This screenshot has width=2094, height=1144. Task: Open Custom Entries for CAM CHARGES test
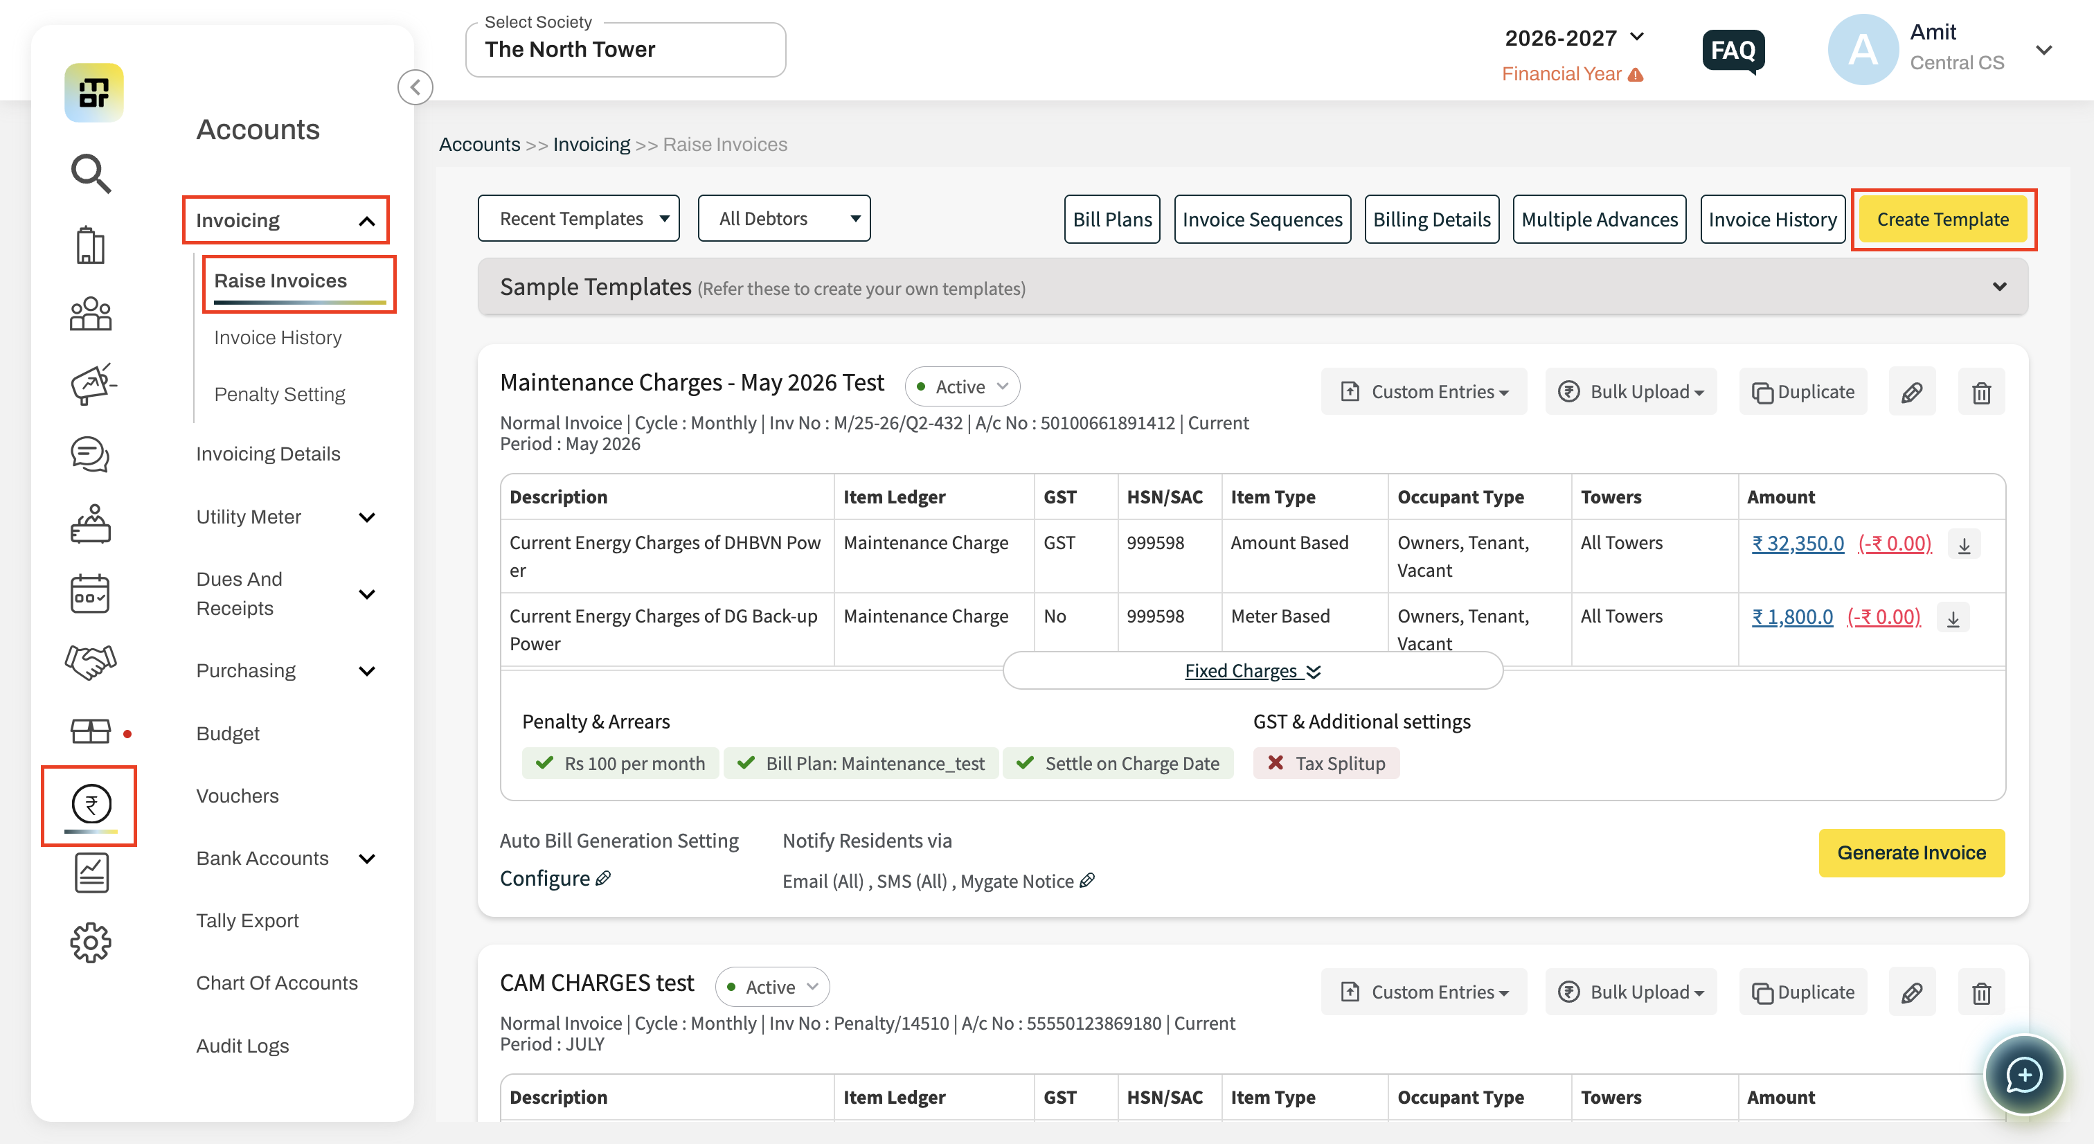(1424, 992)
